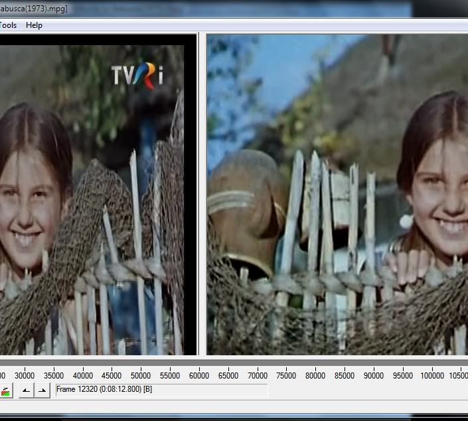The image size is (468, 421).
Task: Jump to frame 35000 on the timeline
Action: [x=54, y=375]
